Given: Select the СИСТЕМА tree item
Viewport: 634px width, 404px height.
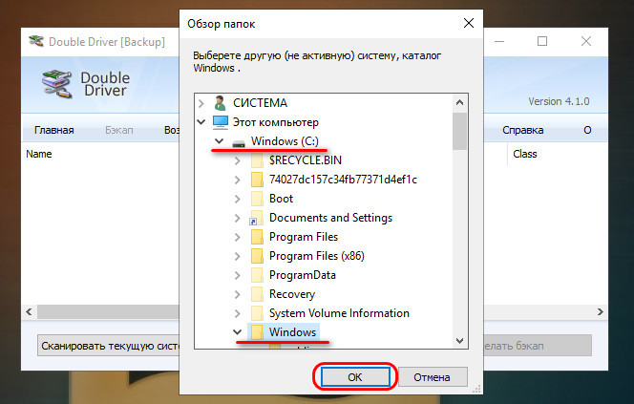Looking at the screenshot, I should point(260,103).
